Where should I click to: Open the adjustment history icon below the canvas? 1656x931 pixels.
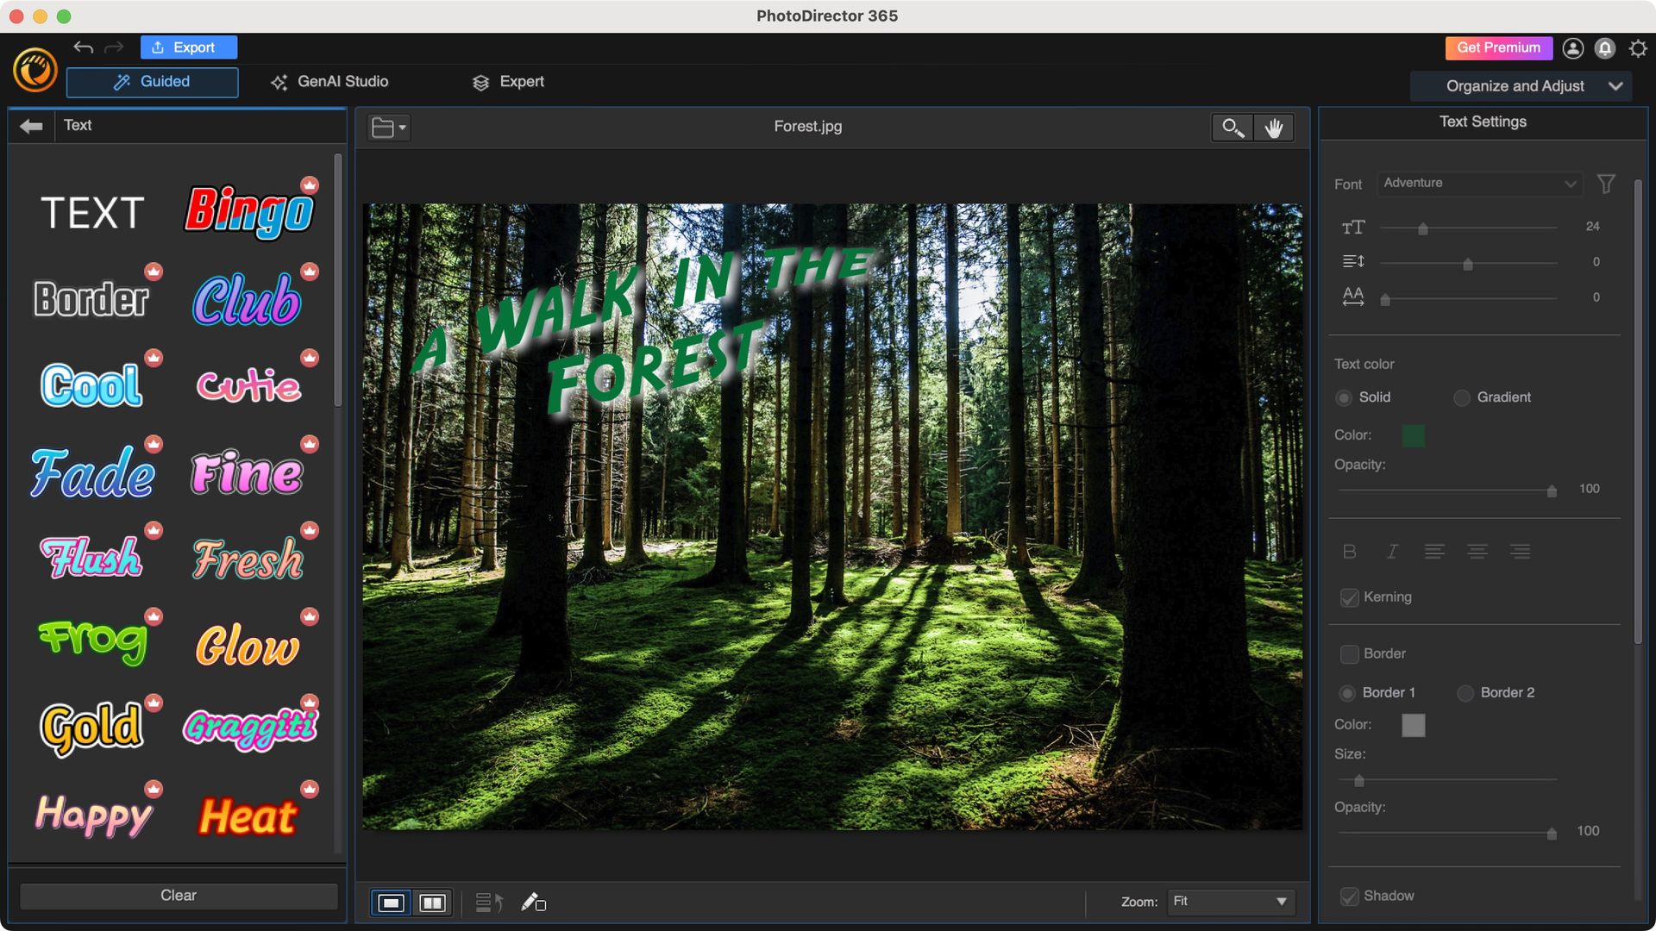[488, 903]
